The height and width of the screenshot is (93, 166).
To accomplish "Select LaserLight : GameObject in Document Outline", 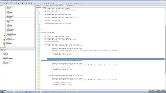I will coord(8,61).
